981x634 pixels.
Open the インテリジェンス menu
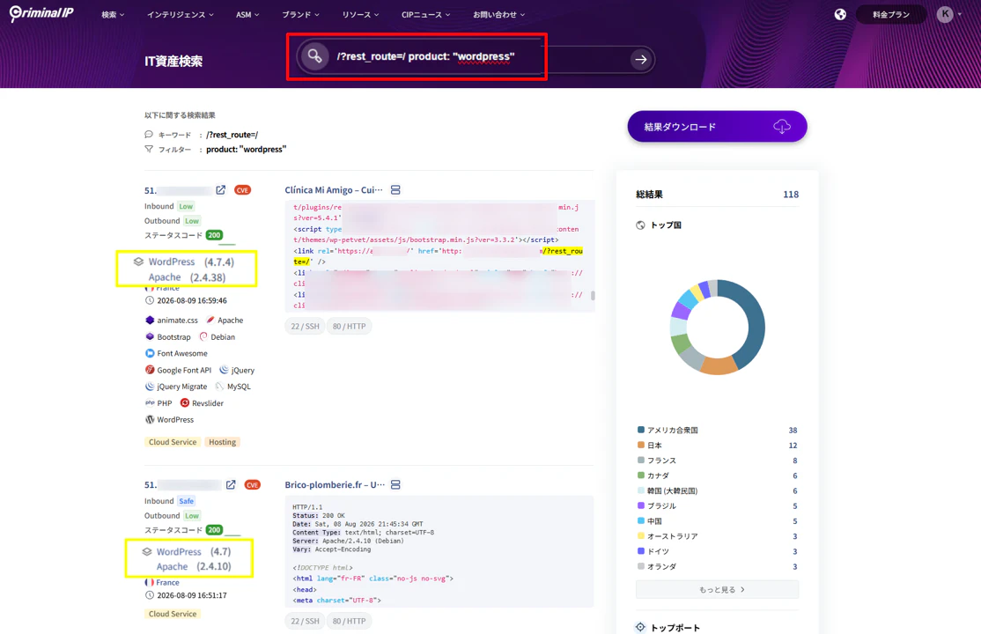181,14
